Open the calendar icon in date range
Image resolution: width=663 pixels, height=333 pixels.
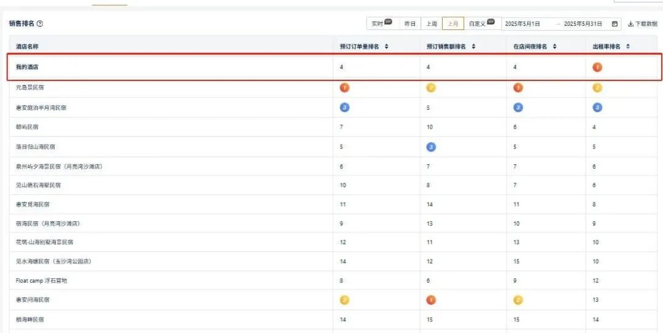pos(615,24)
